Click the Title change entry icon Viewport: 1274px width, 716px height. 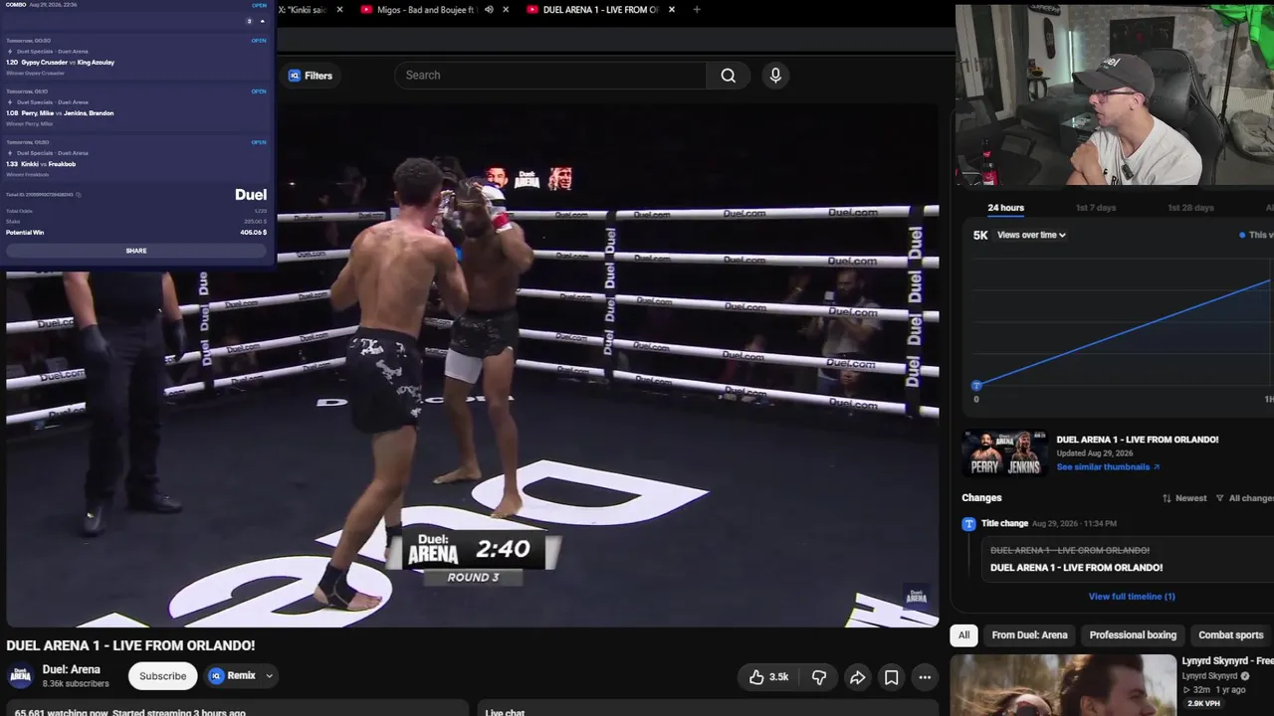[x=968, y=524]
